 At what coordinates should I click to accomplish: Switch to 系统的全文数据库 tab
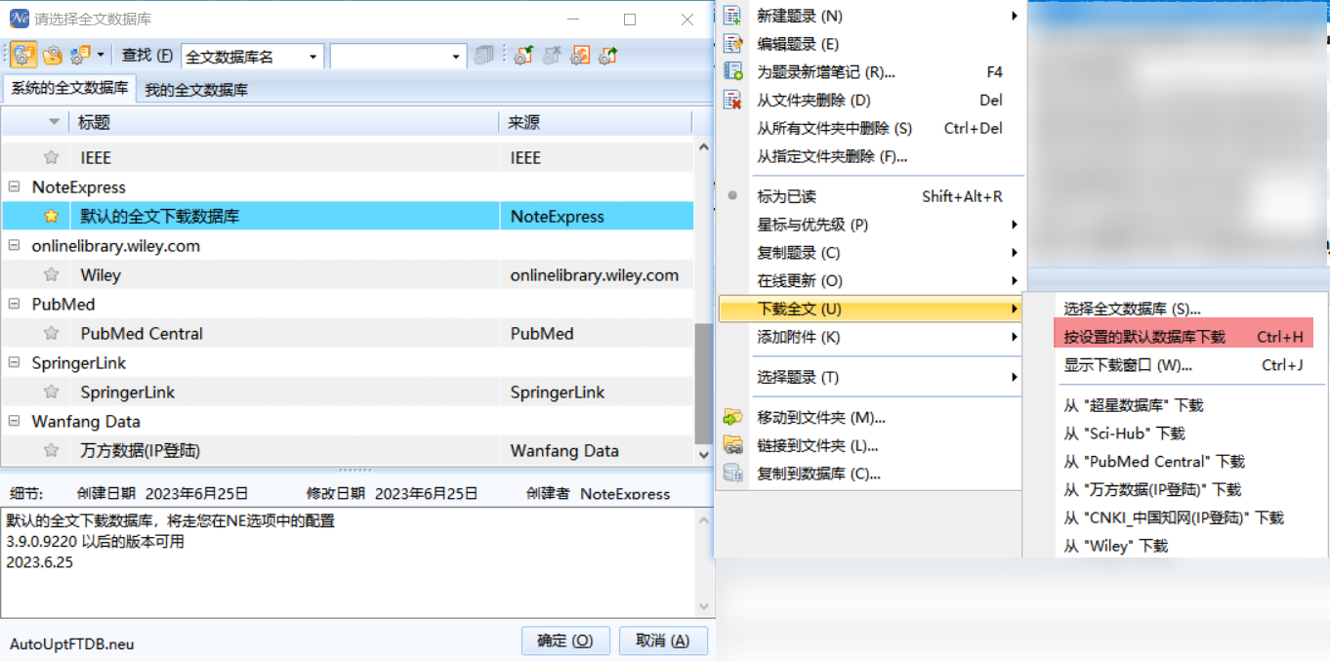(x=69, y=88)
